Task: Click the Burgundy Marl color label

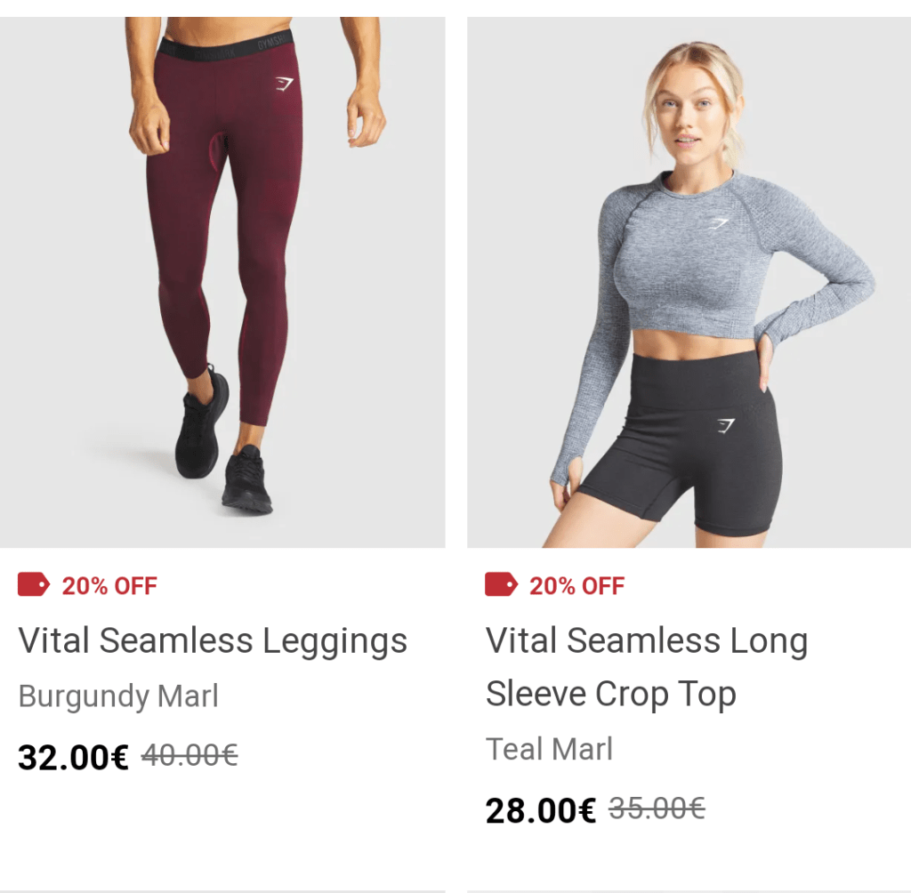Action: pyautogui.click(x=118, y=696)
